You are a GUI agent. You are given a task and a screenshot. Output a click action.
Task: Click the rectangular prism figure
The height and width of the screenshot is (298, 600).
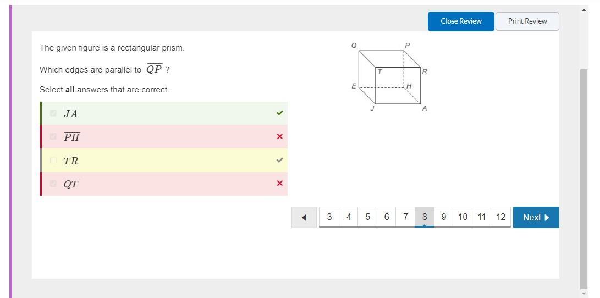click(x=389, y=76)
